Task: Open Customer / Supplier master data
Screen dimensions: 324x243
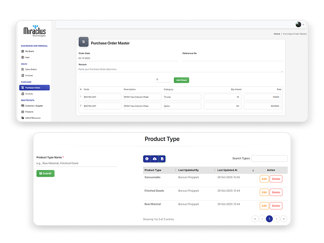Action: [32, 106]
